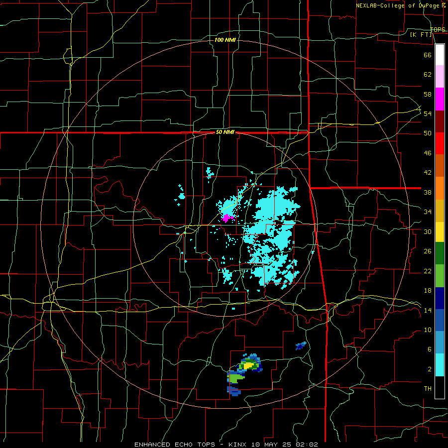Viewport: 448px width, 448px height.
Task: Click the '[K FT]' units label
Action: 421,34
